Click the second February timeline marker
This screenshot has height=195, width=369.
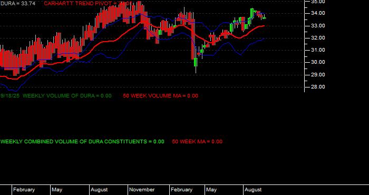click(181, 190)
